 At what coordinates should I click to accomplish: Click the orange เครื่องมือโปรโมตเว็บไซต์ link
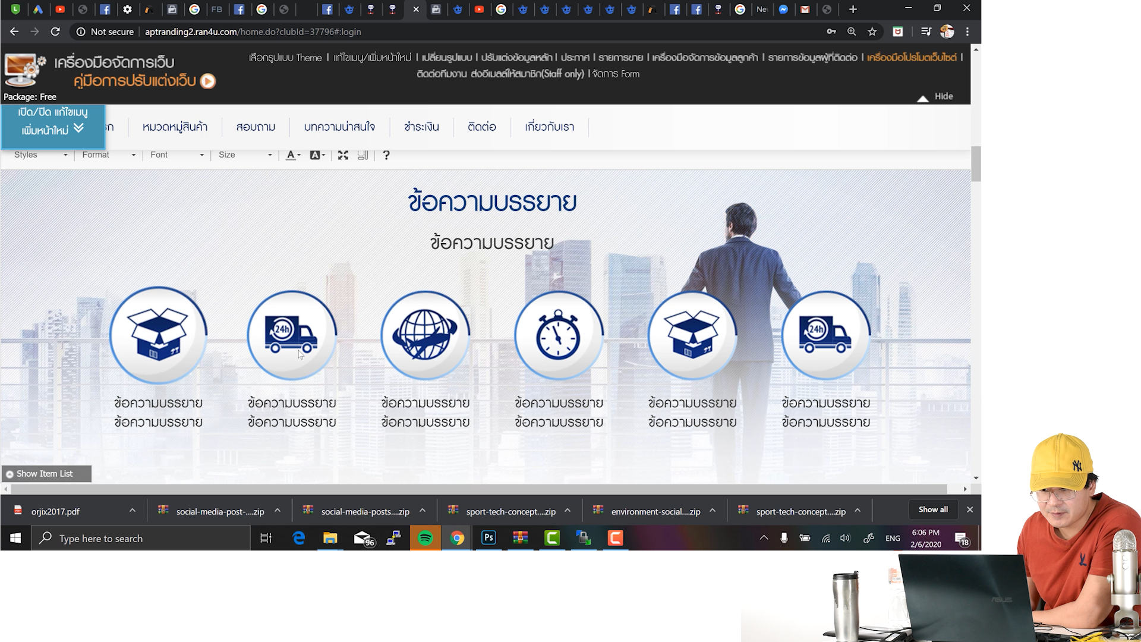(912, 58)
